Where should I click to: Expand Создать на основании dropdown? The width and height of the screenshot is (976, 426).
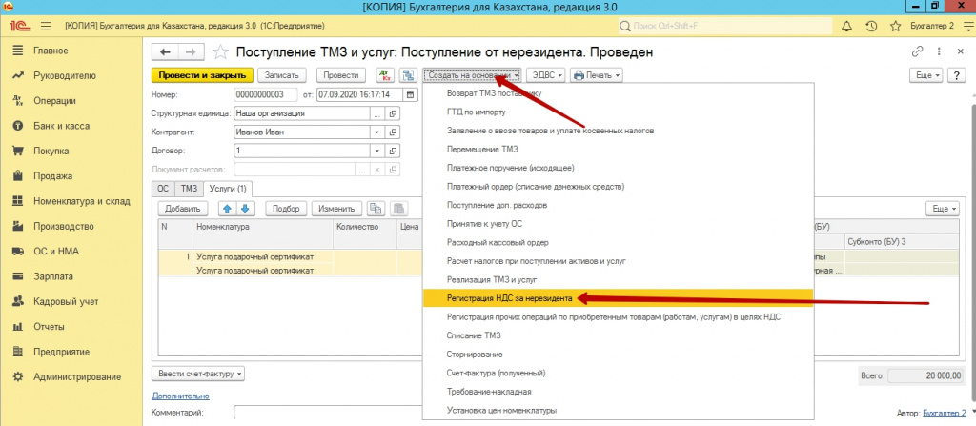[x=473, y=75]
